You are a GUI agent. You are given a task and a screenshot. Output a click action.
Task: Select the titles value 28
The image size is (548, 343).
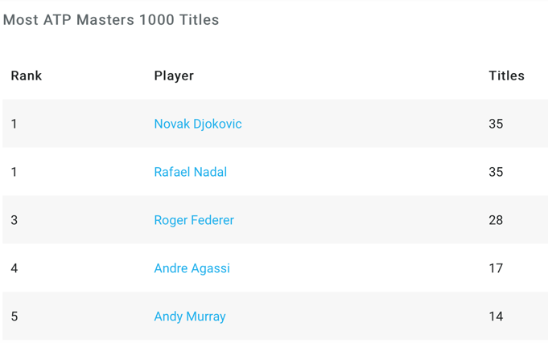496,220
